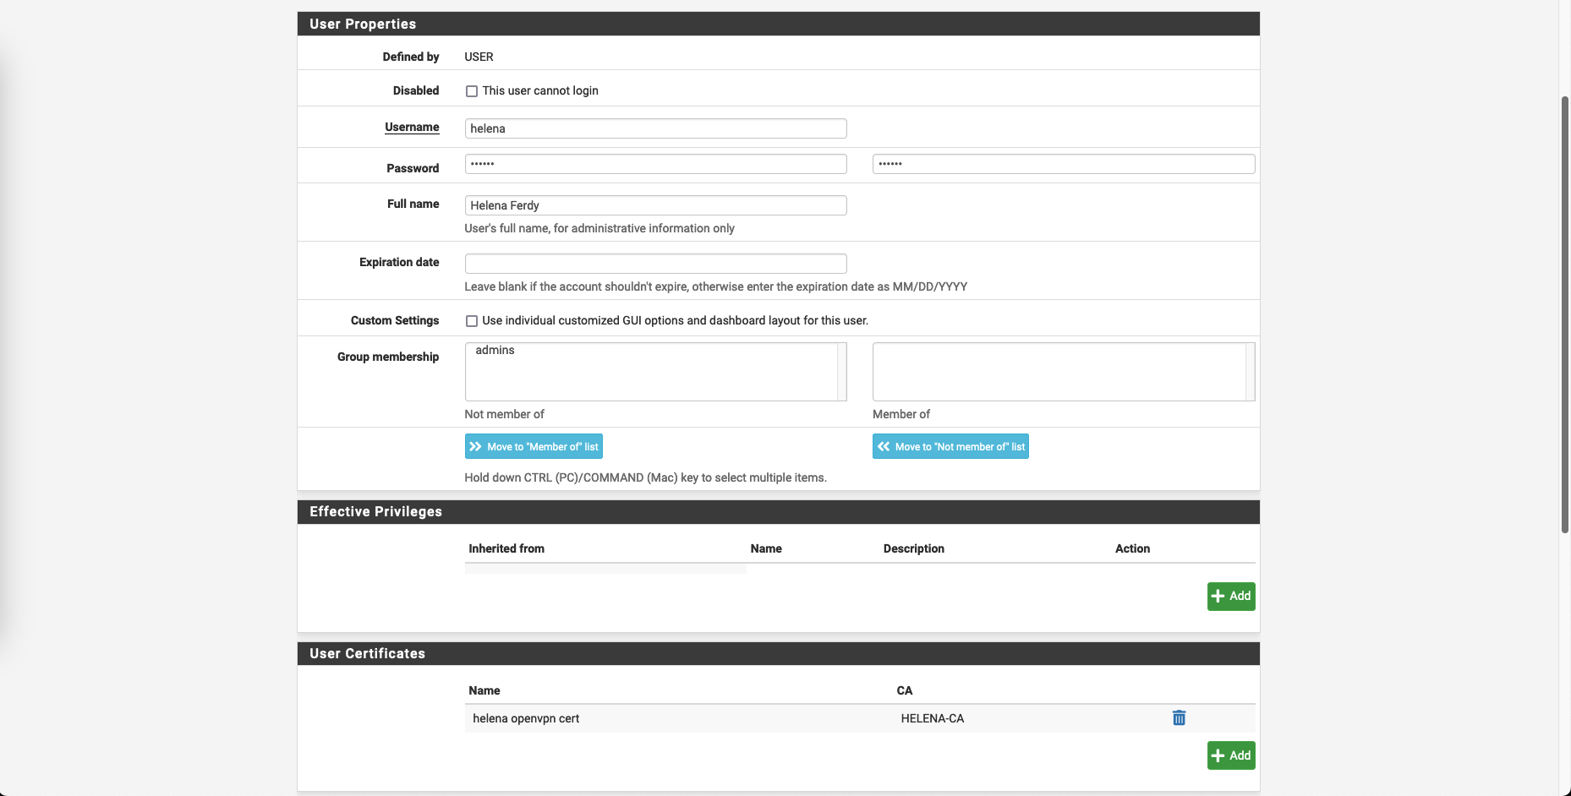Click the empty Member of list box
Screen dimensions: 1571x796
point(1059,372)
